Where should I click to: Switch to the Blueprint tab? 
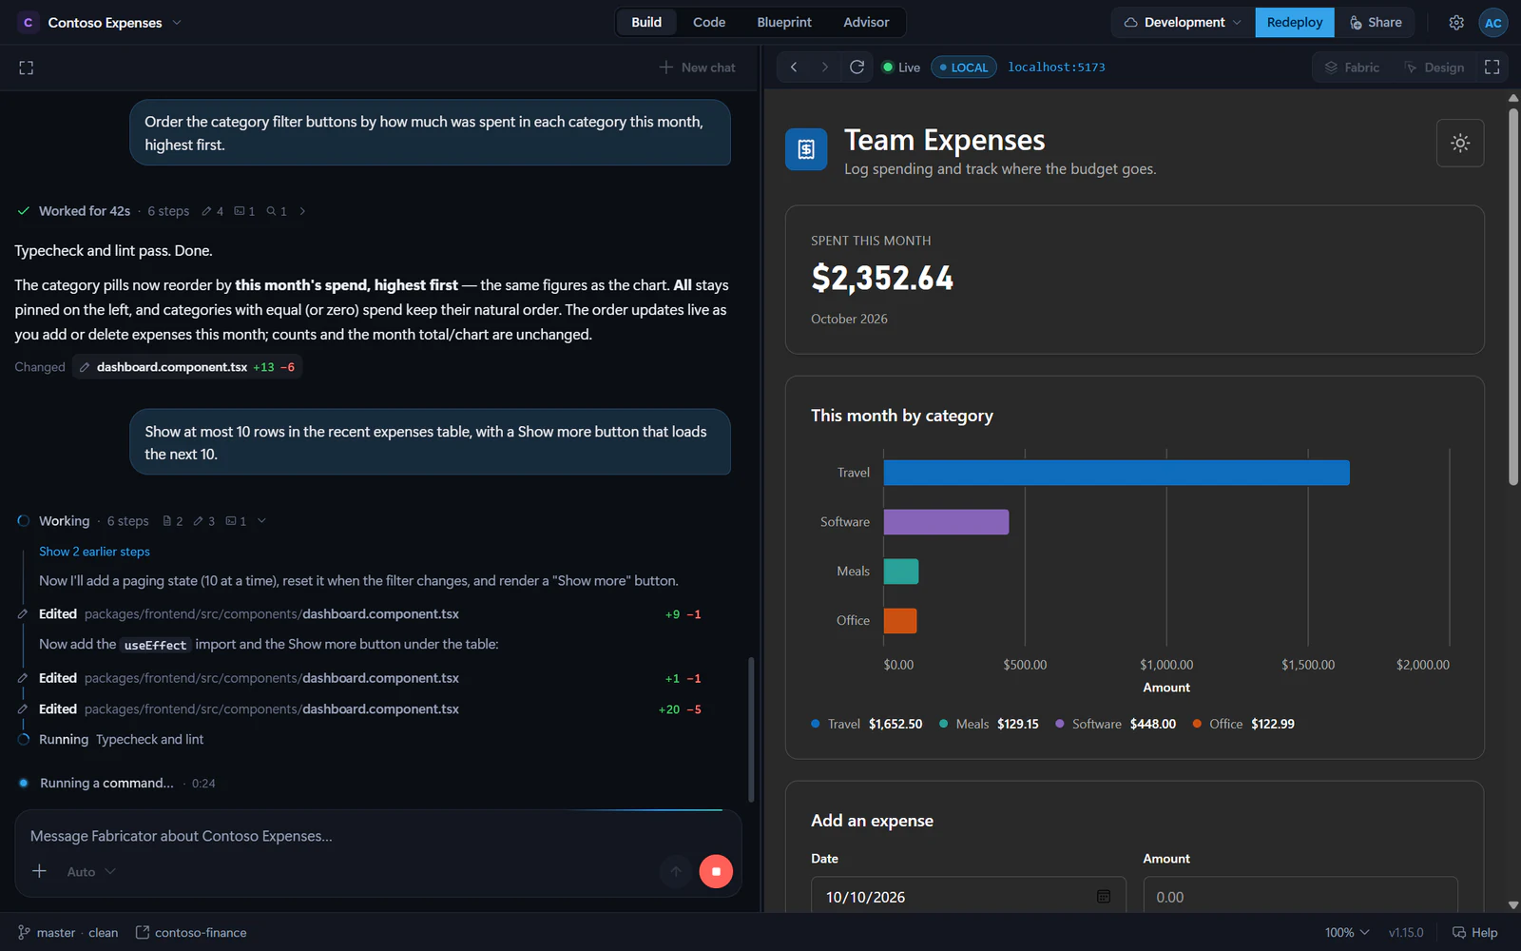point(784,23)
